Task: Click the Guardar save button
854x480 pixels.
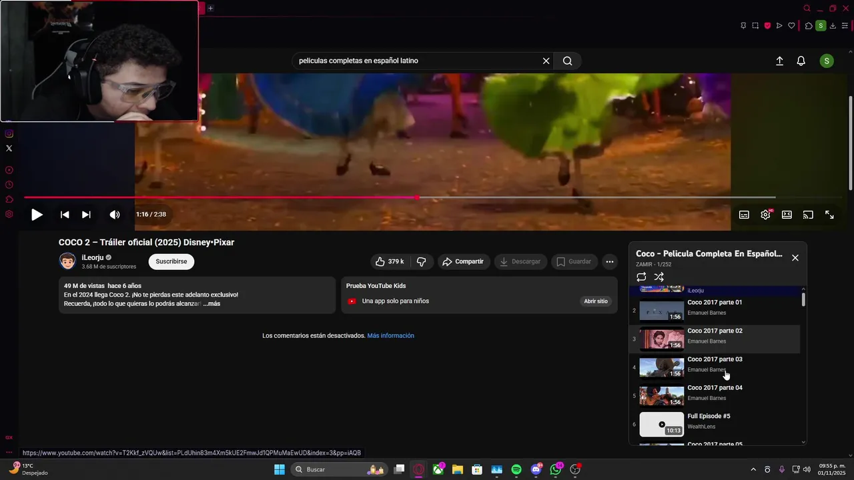Action: click(574, 261)
